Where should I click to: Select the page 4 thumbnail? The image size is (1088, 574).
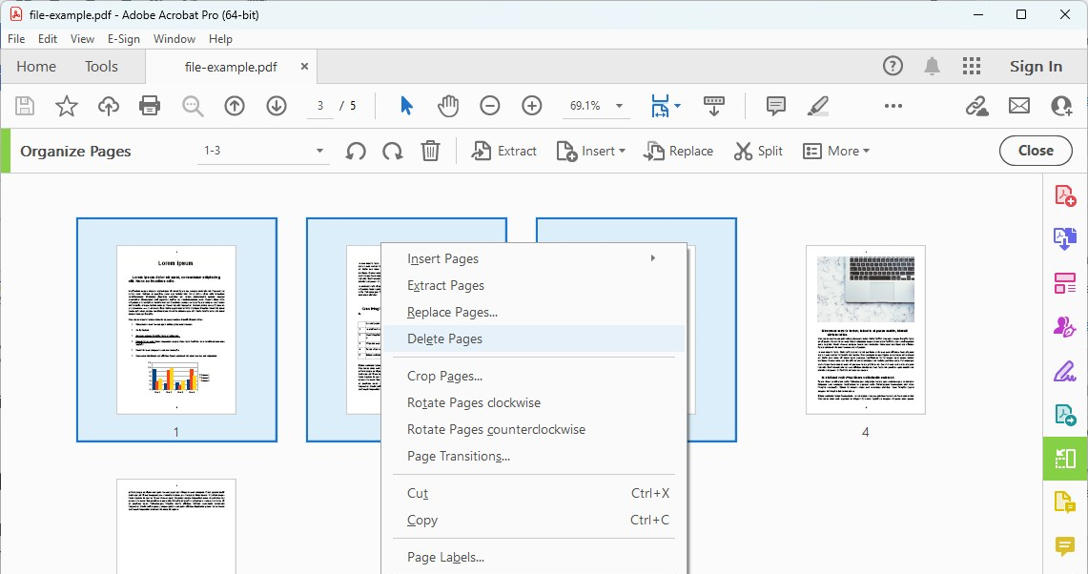pyautogui.click(x=865, y=330)
